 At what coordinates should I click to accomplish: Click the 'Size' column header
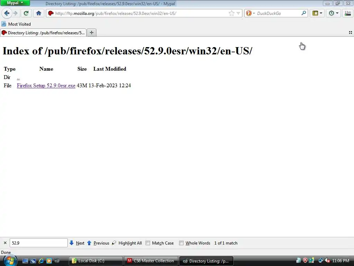(82, 69)
